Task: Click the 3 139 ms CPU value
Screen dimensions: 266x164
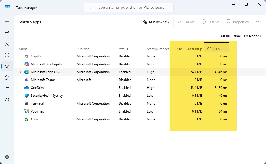Action: pyautogui.click(x=221, y=88)
